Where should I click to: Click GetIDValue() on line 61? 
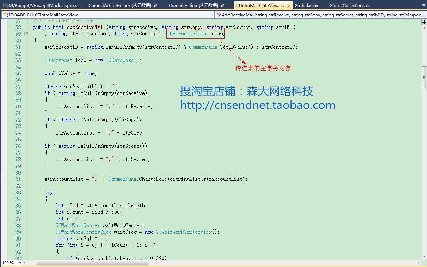point(236,47)
